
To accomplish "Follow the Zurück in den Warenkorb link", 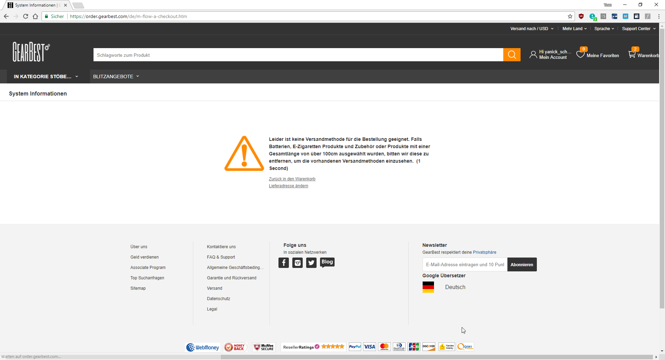I will (x=292, y=179).
